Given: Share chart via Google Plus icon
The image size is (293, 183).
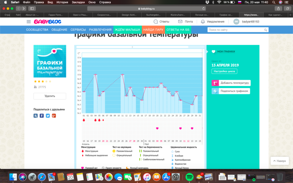Looking at the screenshot, I should [54, 115].
